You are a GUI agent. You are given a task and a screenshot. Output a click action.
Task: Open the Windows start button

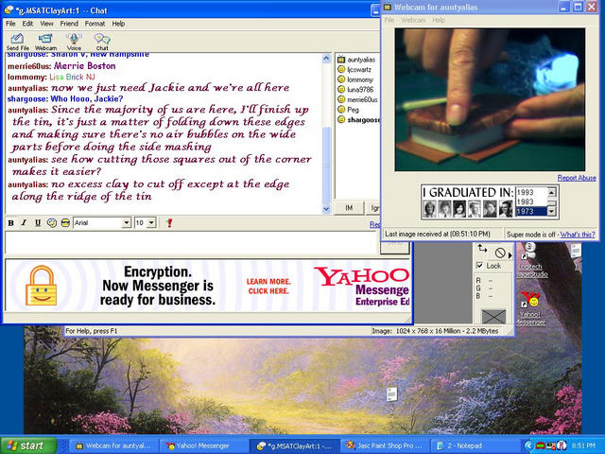[27, 445]
